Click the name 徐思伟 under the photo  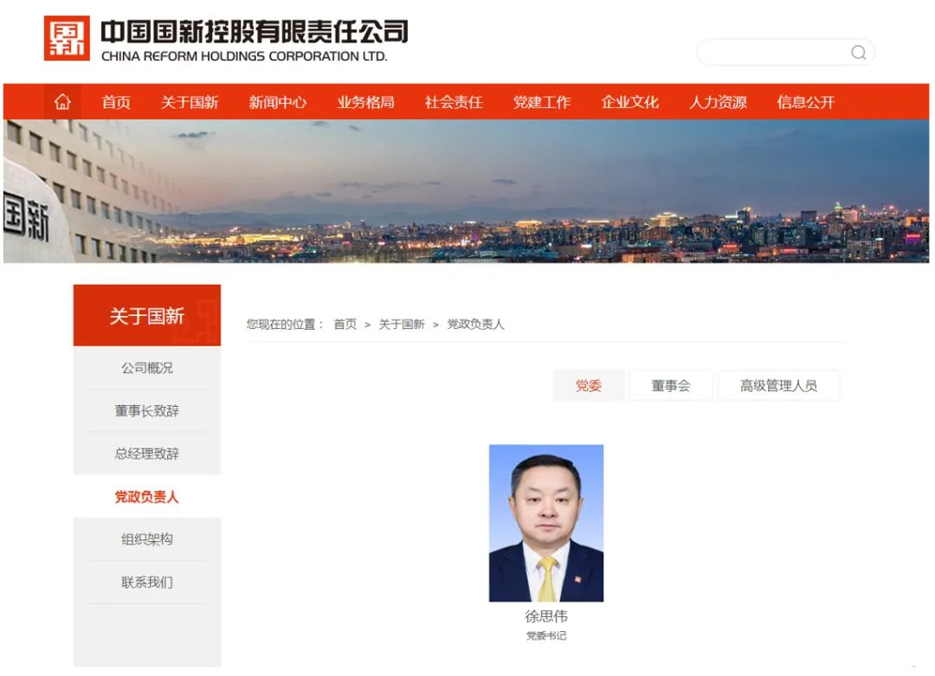tap(546, 616)
